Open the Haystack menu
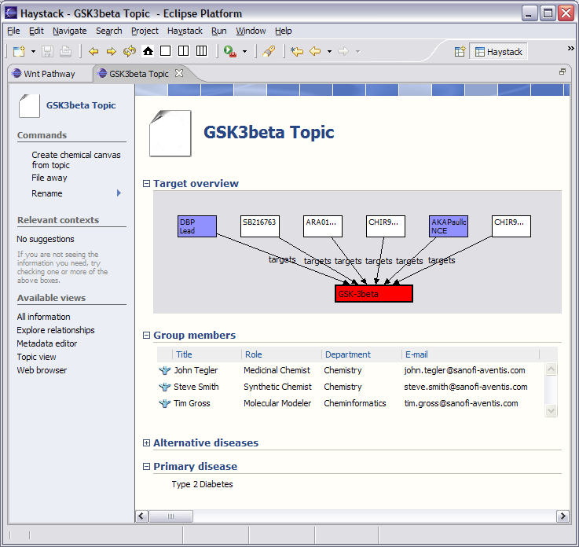 (x=185, y=31)
